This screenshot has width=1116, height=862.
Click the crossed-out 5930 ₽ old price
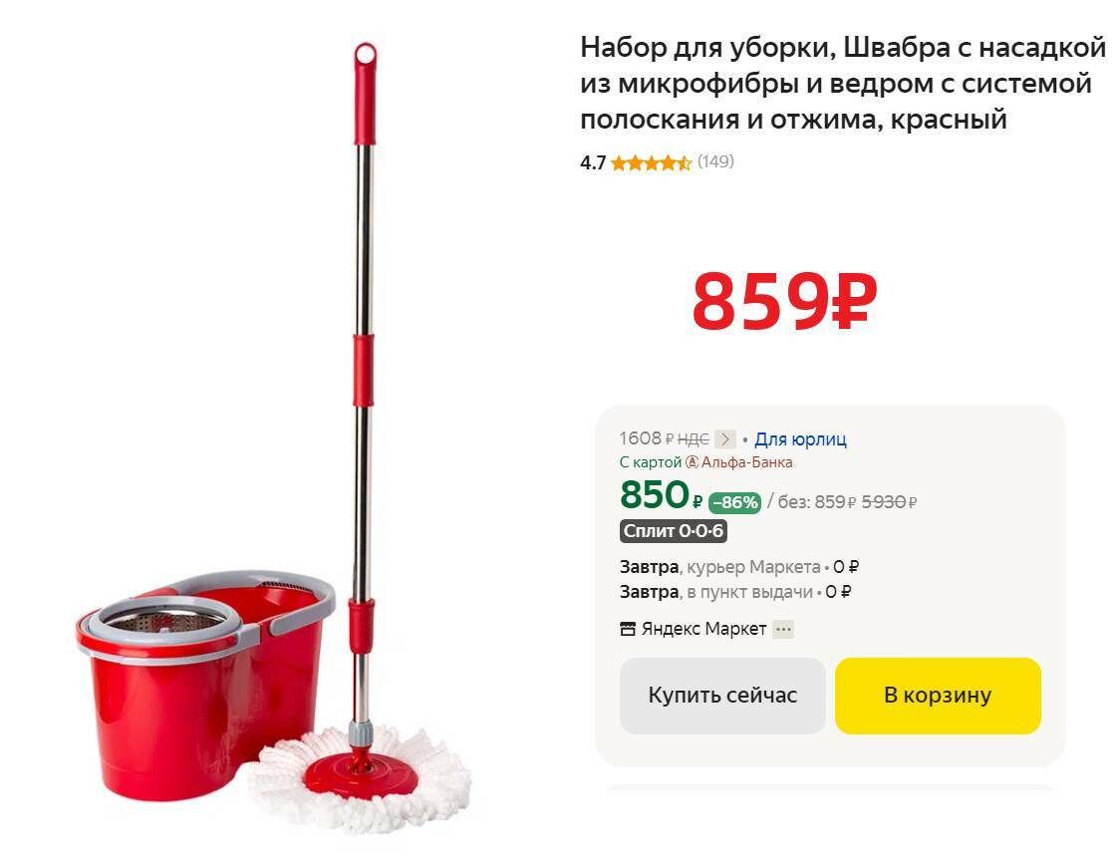(889, 502)
